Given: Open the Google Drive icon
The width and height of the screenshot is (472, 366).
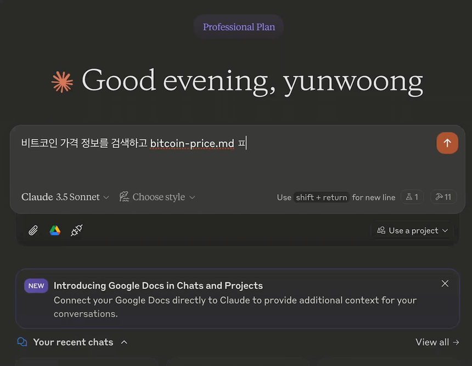Looking at the screenshot, I should pyautogui.click(x=55, y=231).
